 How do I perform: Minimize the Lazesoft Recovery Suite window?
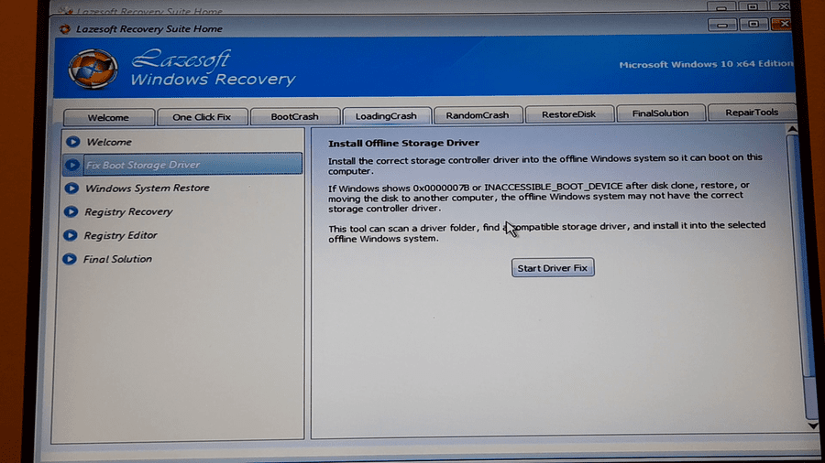(722, 25)
